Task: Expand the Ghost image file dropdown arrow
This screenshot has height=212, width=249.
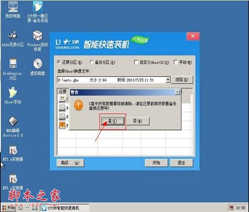Action: 168,80
